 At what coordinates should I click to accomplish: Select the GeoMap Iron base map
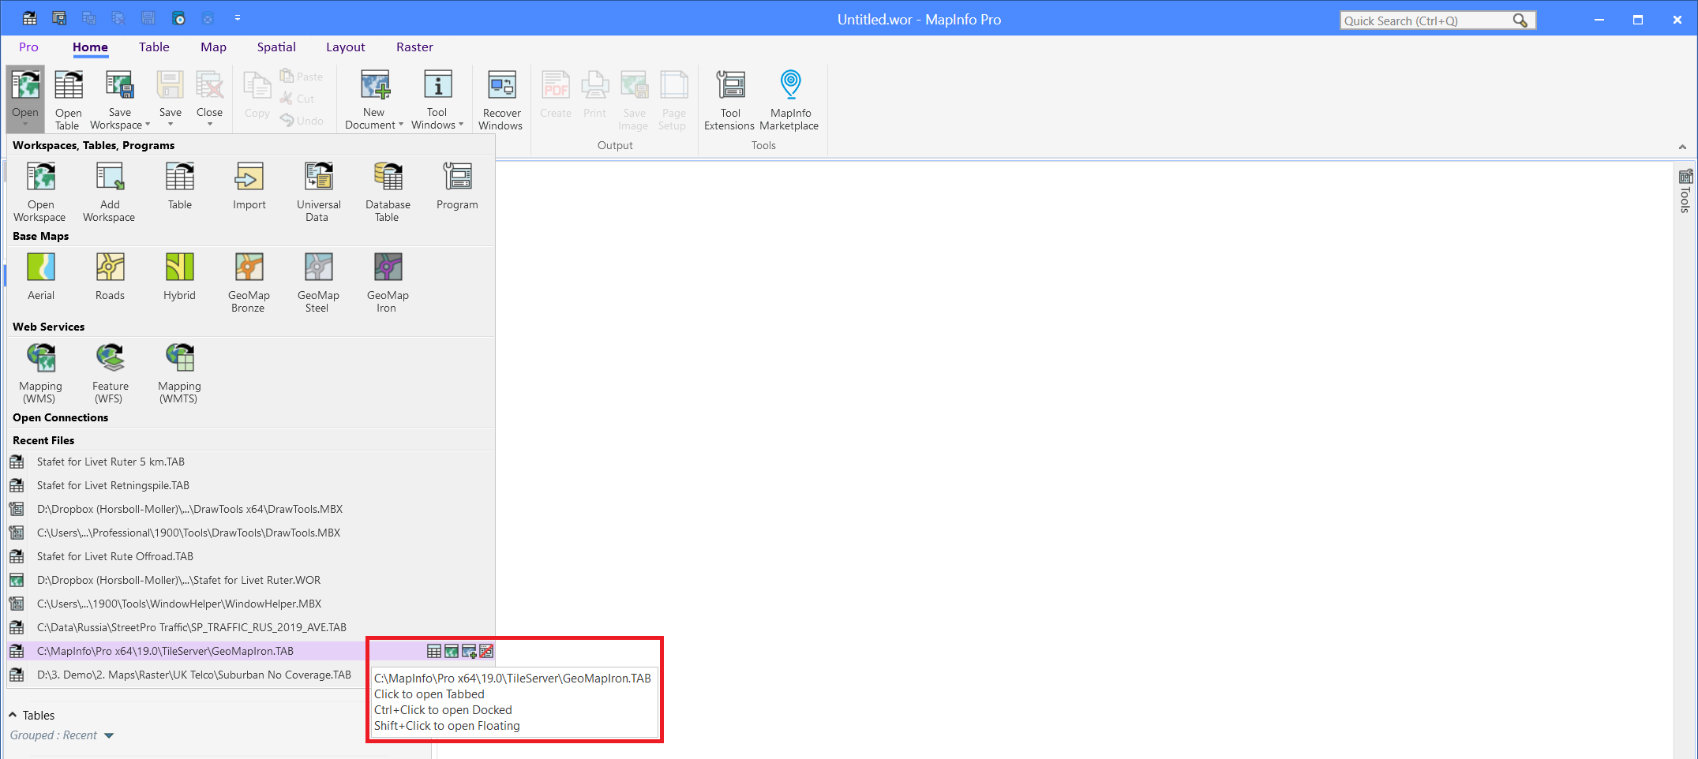(388, 267)
